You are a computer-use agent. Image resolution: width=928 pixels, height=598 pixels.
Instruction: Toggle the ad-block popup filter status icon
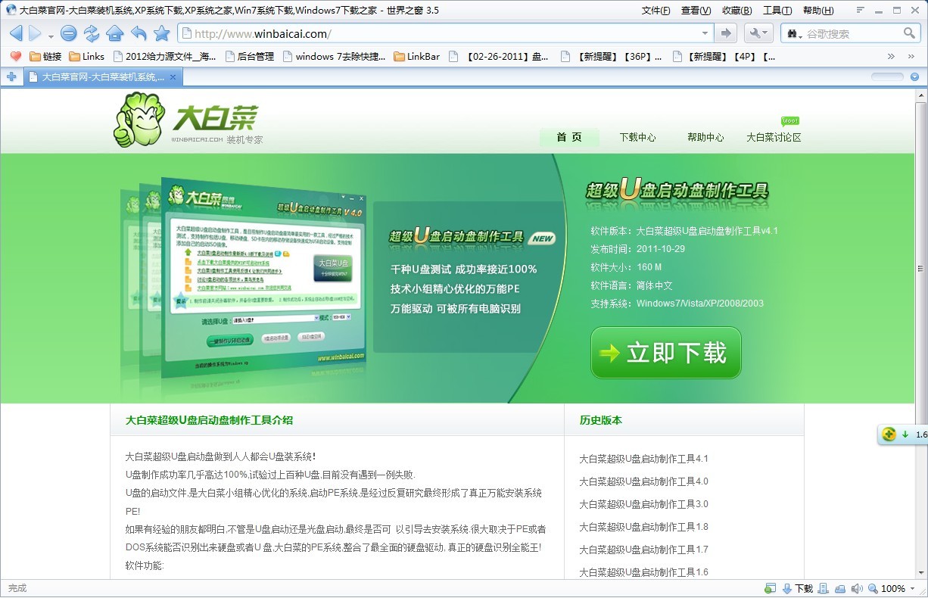[770, 588]
